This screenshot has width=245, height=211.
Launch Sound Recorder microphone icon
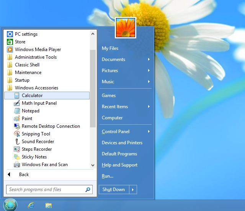pos(17,142)
